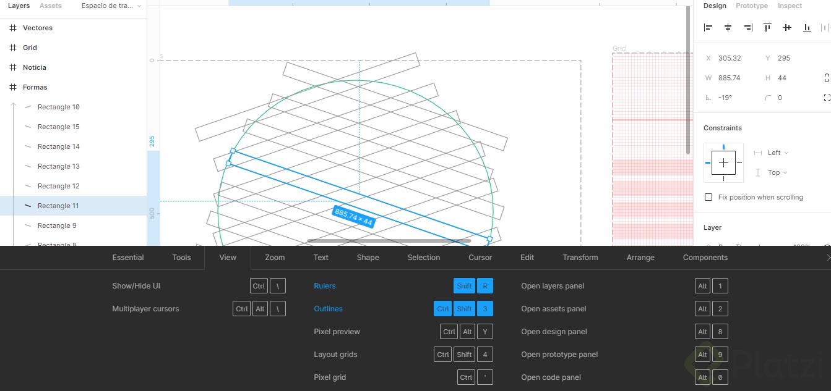This screenshot has width=831, height=391.
Task: Click the Pixel preview shortcut entry
Action: pos(403,332)
